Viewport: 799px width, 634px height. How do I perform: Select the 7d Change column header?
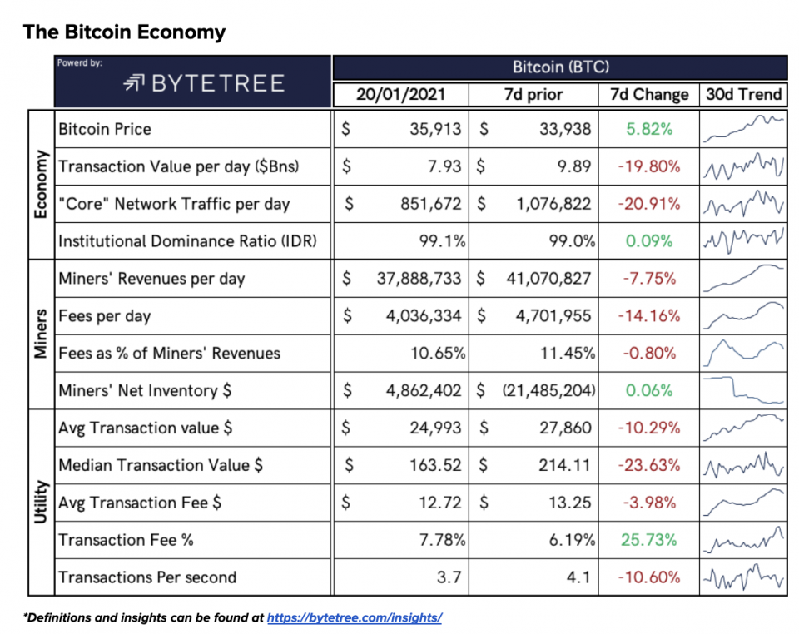coord(649,94)
